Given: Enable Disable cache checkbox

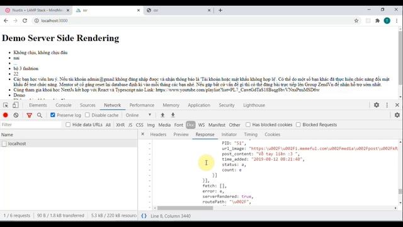Looking at the screenshot, I should tap(88, 115).
